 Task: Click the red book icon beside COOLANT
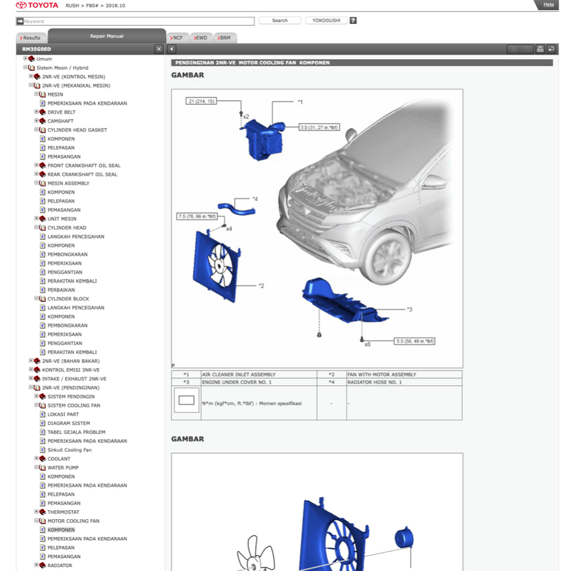tap(42, 459)
